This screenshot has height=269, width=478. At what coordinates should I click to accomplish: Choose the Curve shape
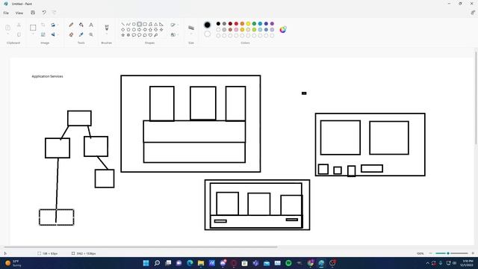coord(128,24)
